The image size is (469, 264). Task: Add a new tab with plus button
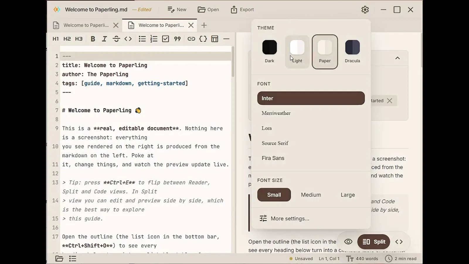(x=204, y=25)
